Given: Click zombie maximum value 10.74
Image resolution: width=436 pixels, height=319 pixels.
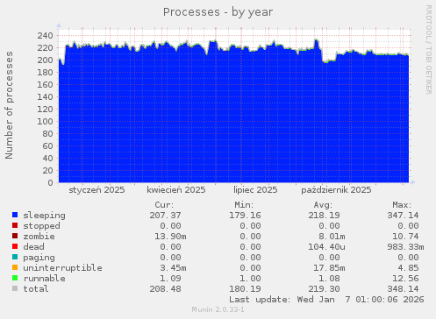Looking at the screenshot, I should tap(405, 237).
